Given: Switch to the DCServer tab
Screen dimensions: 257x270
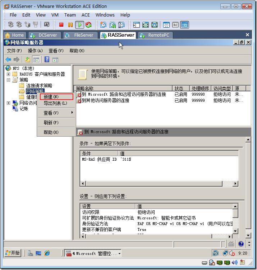Looking at the screenshot, I should 45,35.
